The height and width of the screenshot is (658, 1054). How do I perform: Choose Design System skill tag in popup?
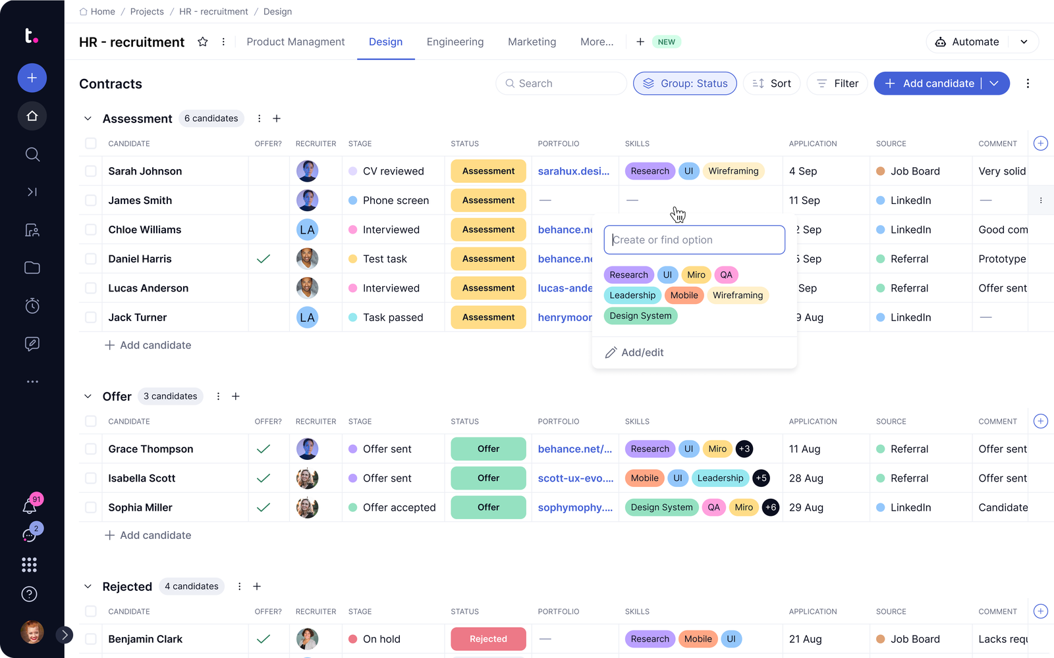point(641,316)
